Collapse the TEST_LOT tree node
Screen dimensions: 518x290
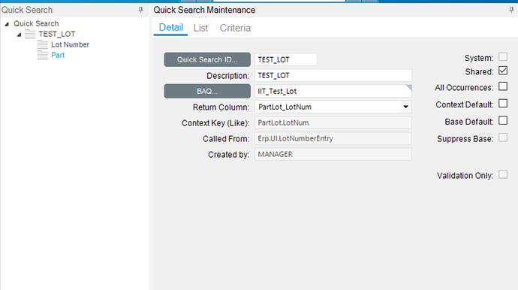(x=20, y=35)
